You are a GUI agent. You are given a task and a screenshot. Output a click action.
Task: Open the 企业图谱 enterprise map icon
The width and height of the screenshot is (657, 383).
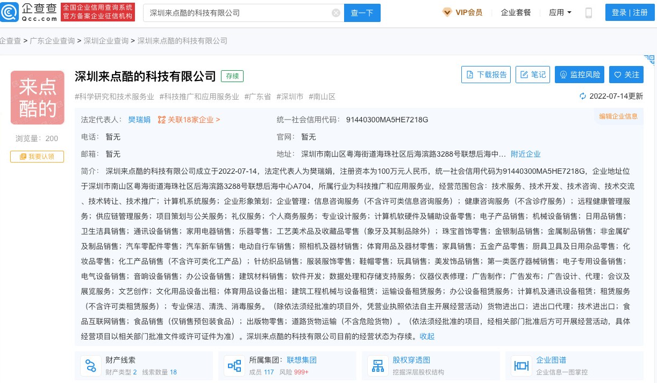point(522,366)
